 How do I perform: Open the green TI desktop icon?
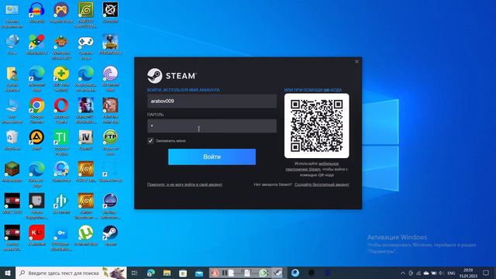tap(61, 137)
